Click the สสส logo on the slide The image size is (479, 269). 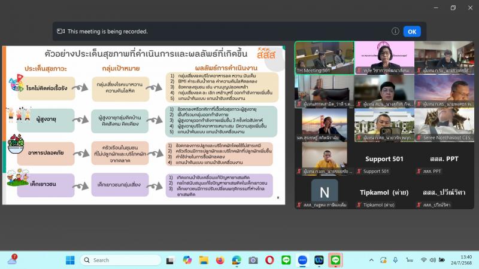click(x=266, y=53)
